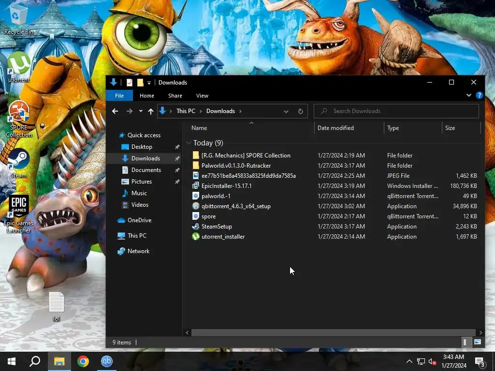This screenshot has width=495, height=371.
Task: Select the lol text file on desktop
Action: [56, 307]
